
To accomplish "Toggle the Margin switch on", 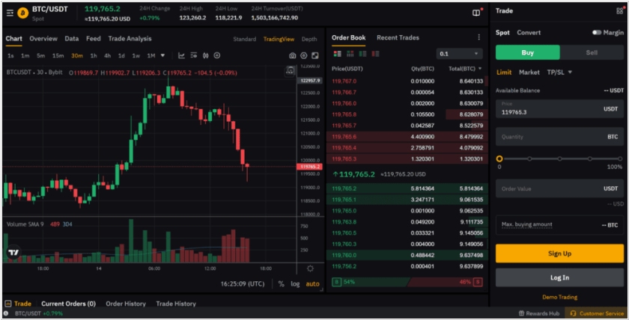I will point(597,33).
